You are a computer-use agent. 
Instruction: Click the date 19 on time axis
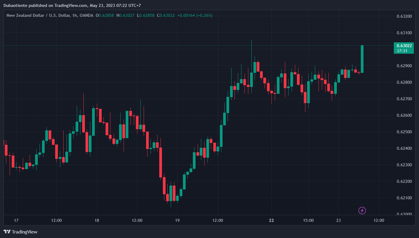coord(177,221)
